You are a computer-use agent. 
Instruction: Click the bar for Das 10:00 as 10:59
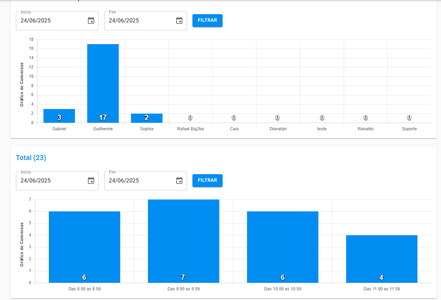click(282, 247)
